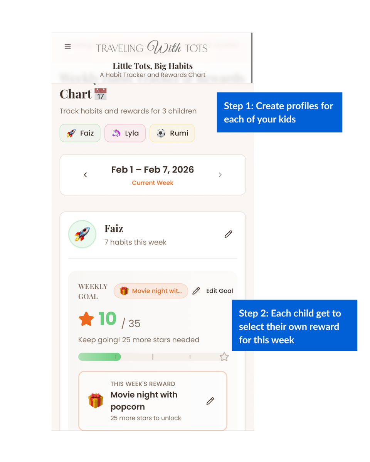The width and height of the screenshot is (370, 462).
Task: Click the 7 habits this week text
Action: (135, 242)
